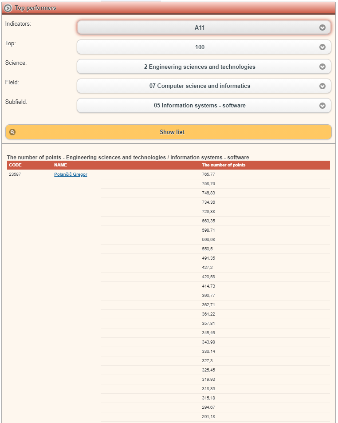The height and width of the screenshot is (423, 338).
Task: Click The number of points column header
Action: tap(224, 165)
